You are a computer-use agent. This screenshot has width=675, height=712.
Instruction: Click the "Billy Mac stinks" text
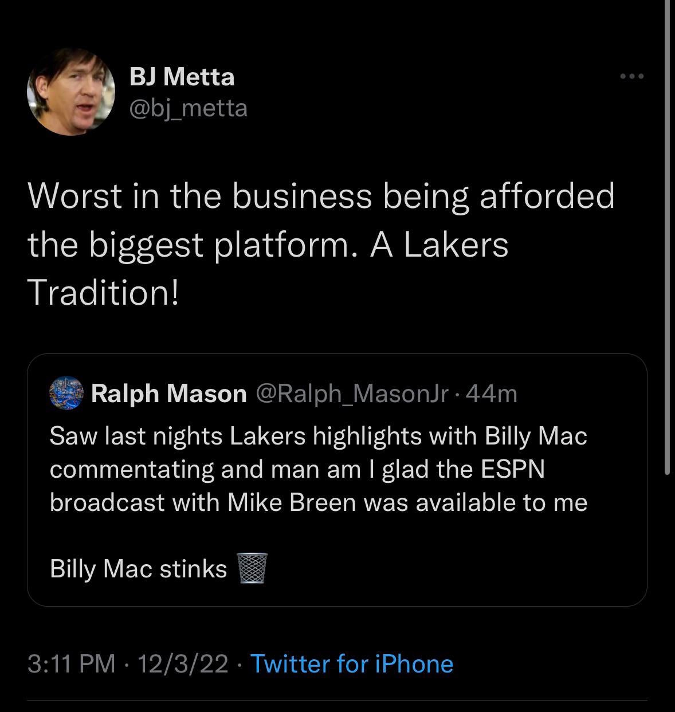[139, 569]
